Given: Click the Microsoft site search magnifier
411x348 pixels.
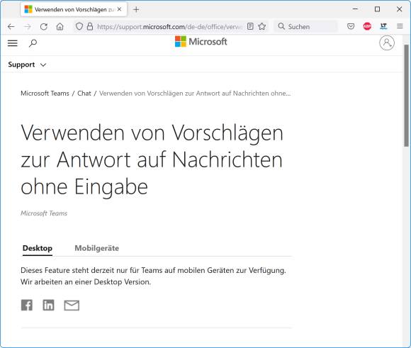Looking at the screenshot, I should coord(33,43).
